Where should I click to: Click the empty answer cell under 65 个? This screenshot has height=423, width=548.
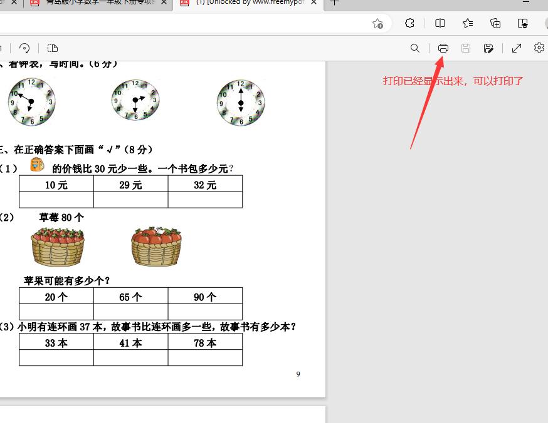click(130, 312)
